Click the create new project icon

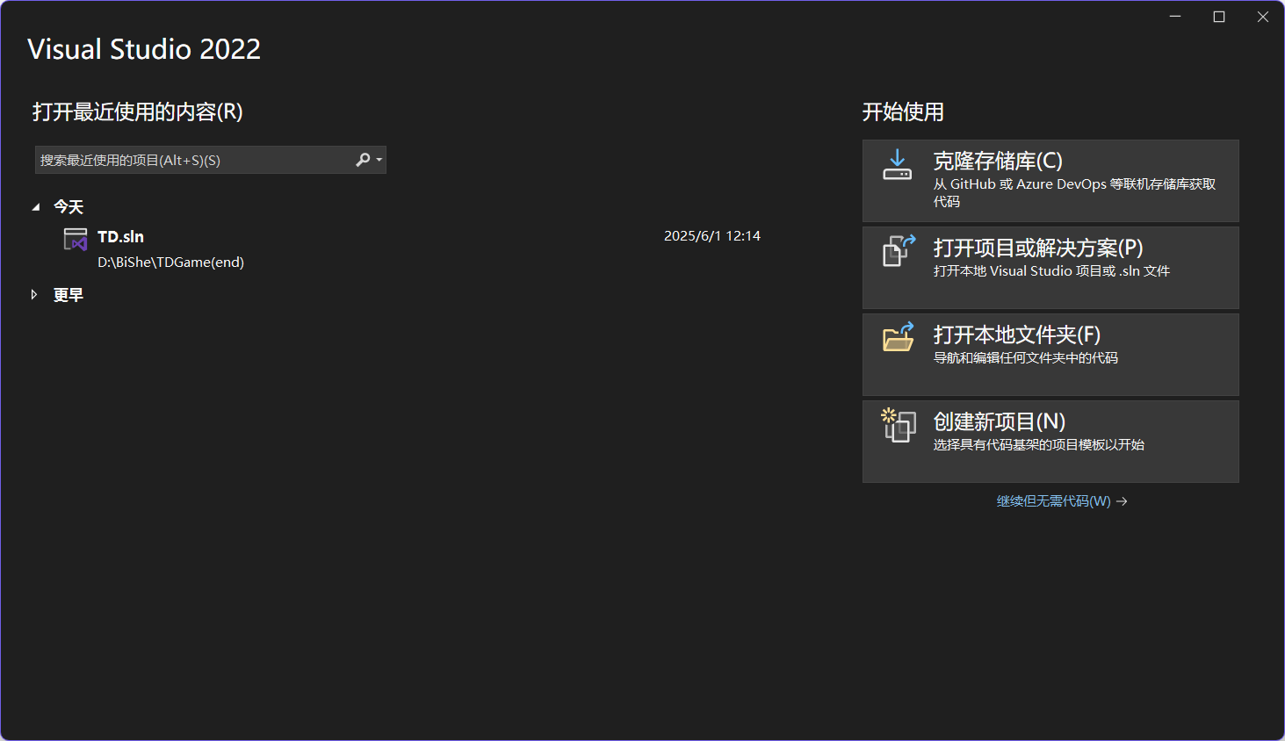pyautogui.click(x=898, y=425)
